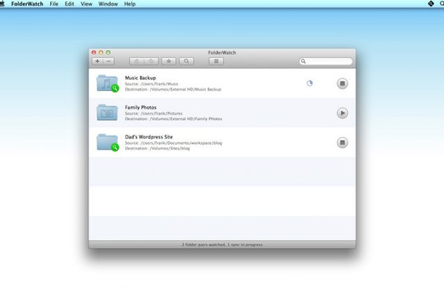Click Dad's Wordpress Site folder icon
Viewport: 444px width, 288px height.
coord(107,143)
